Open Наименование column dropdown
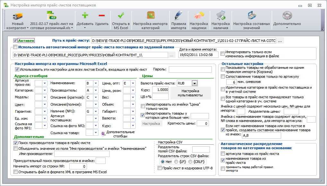The width and height of the screenshot is (327, 186). [x=96, y=83]
